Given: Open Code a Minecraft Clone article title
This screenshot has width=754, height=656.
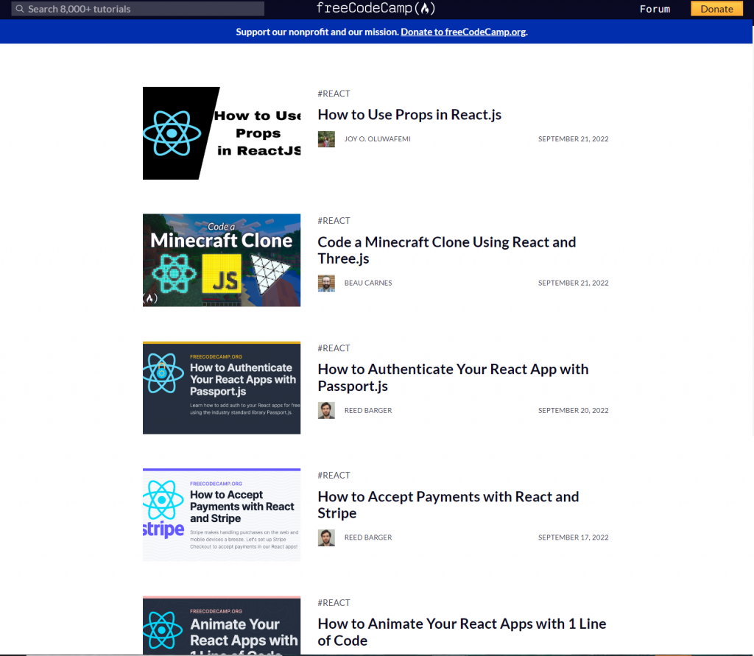Looking at the screenshot, I should click(447, 250).
